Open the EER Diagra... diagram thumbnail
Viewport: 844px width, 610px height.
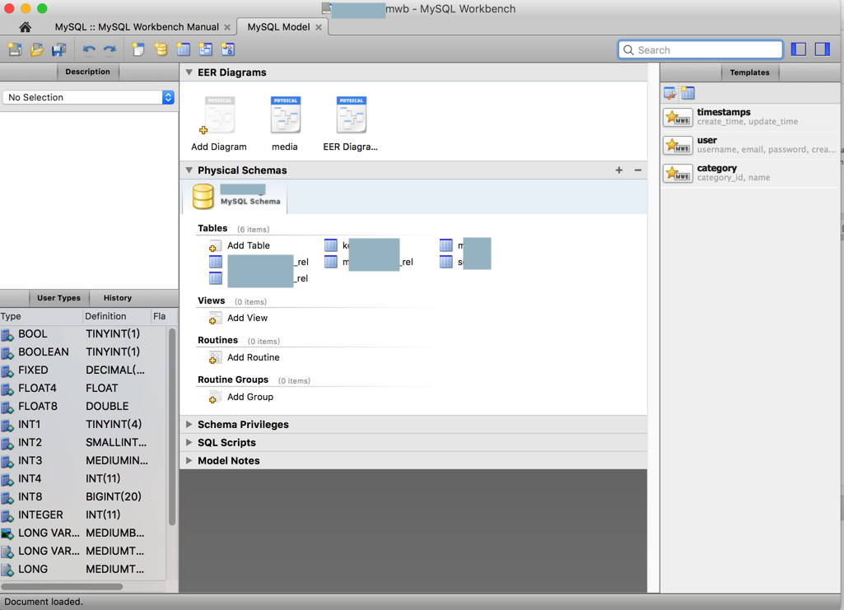tap(351, 115)
